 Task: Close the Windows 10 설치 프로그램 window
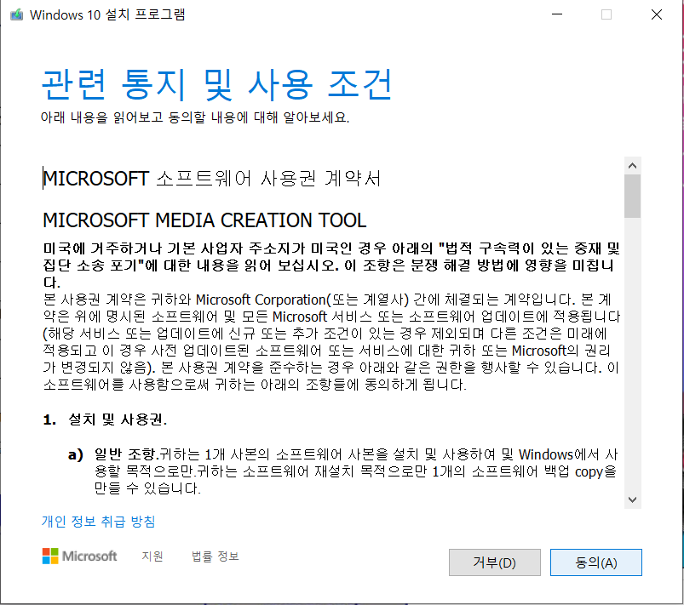657,14
